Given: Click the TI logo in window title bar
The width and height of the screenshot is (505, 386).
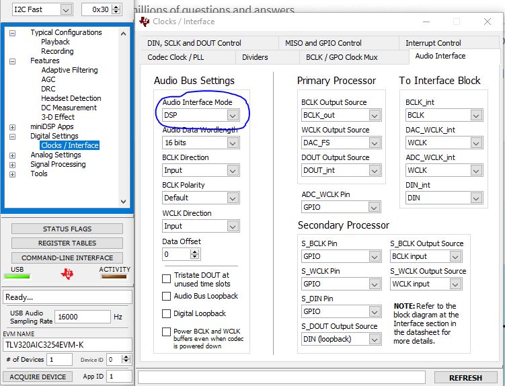Looking at the screenshot, I should pyautogui.click(x=145, y=22).
